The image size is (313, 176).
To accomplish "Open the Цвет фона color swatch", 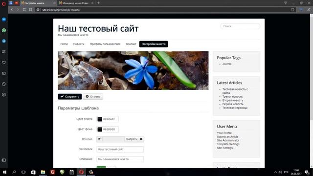I will pos(100,129).
